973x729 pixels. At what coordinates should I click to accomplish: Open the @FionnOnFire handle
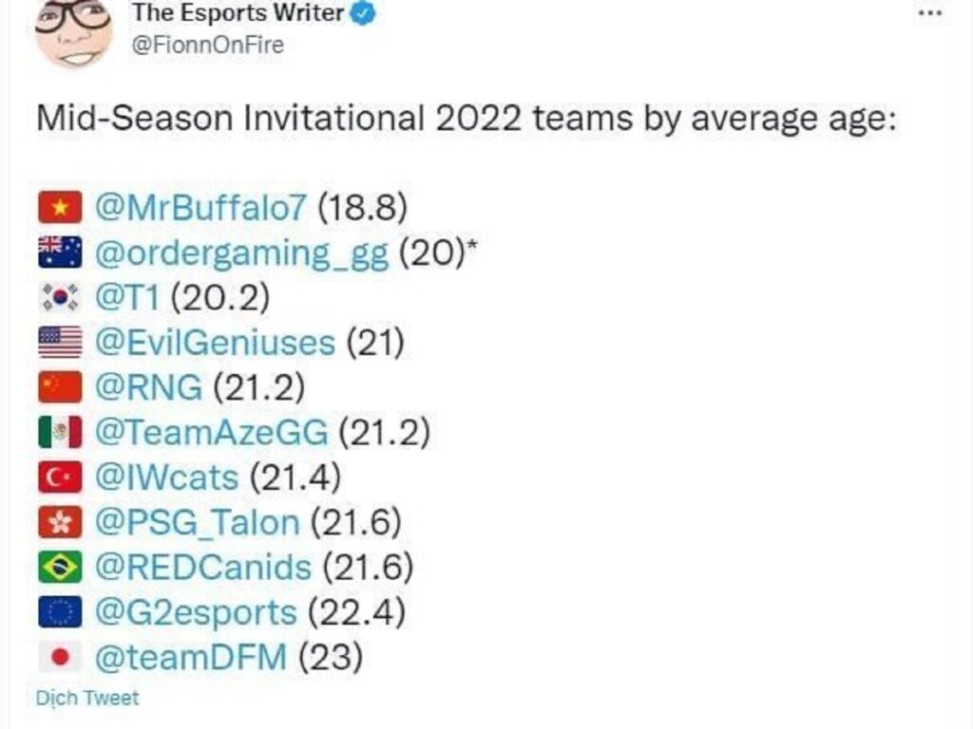207,45
